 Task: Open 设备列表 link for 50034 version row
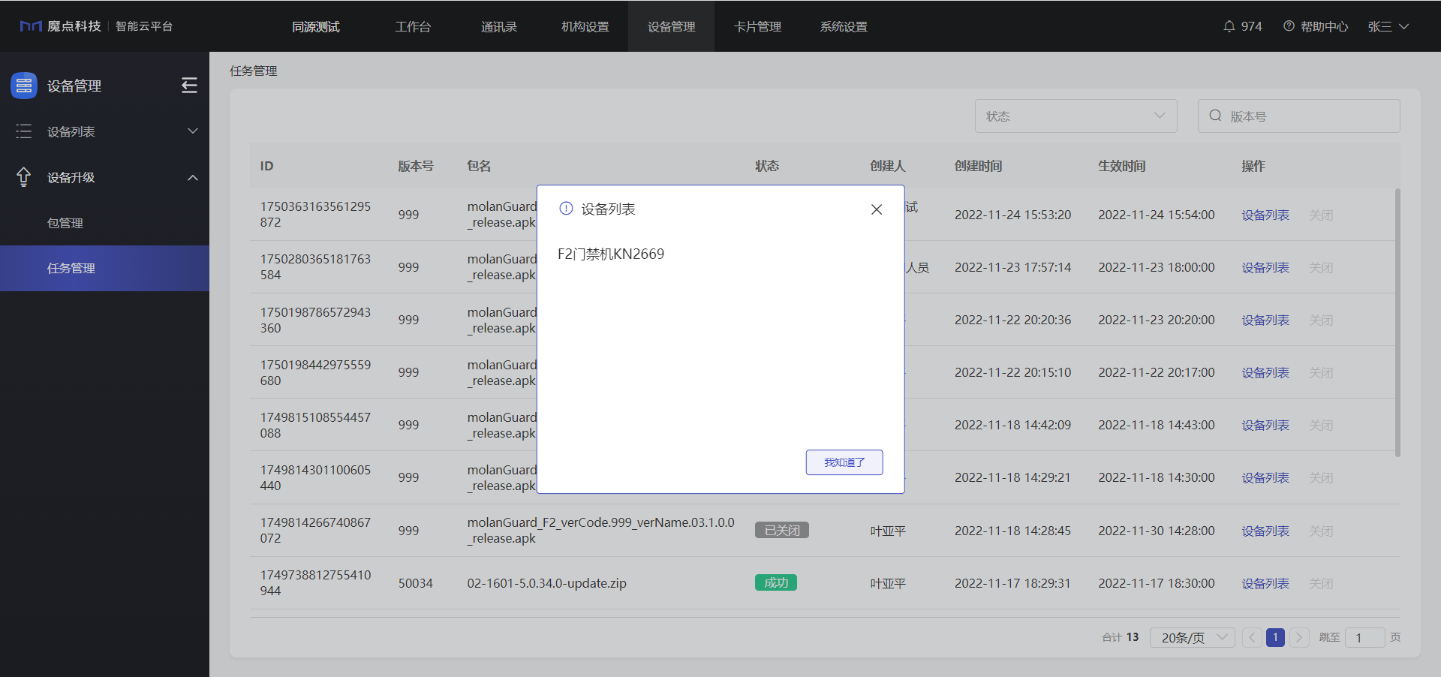click(x=1265, y=583)
